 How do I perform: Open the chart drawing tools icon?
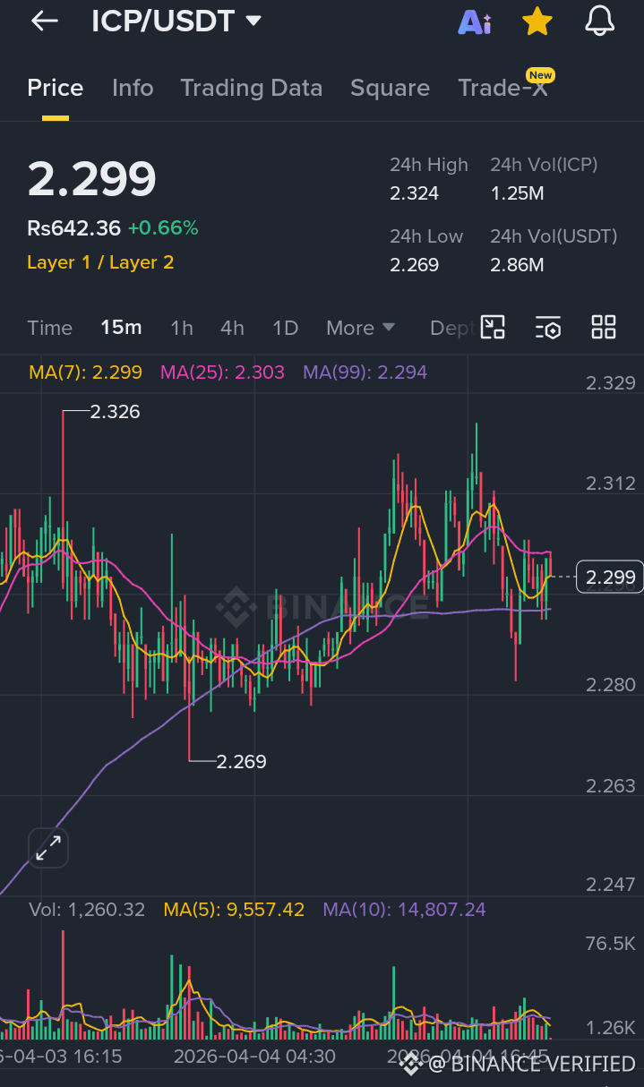tap(493, 328)
